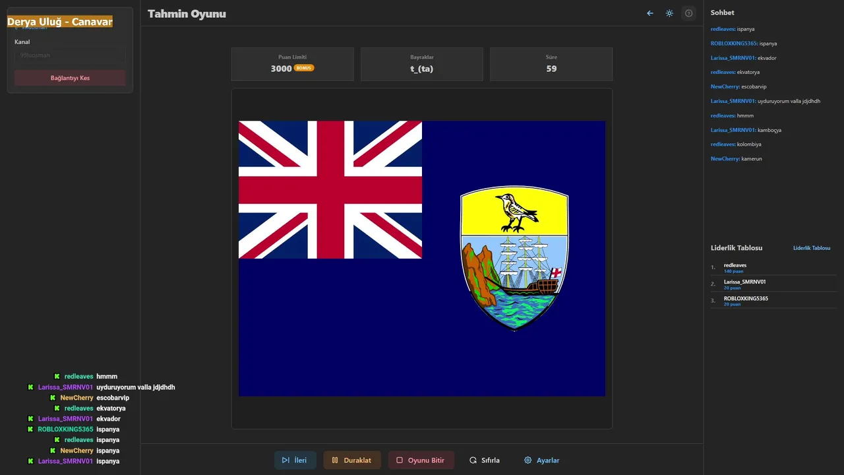Screen dimensions: 844x475
Task: Click the Süre value 59
Action: click(551, 69)
